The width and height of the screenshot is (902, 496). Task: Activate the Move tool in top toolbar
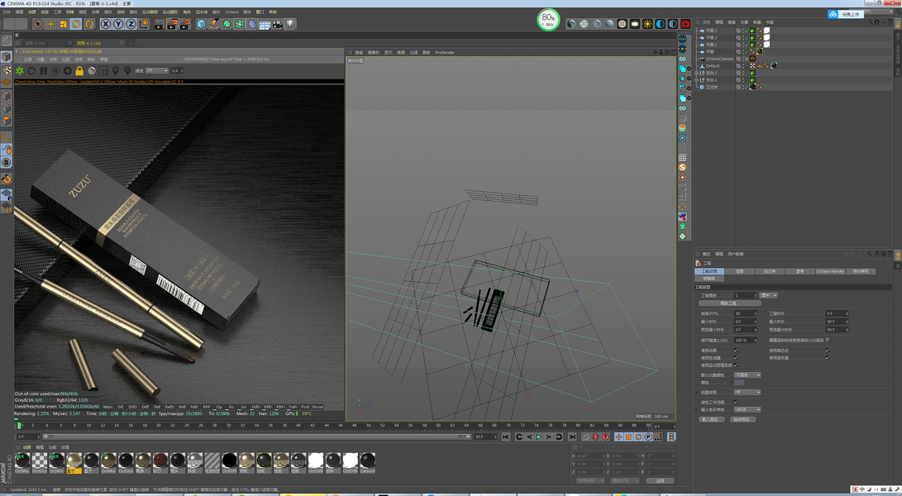50,24
